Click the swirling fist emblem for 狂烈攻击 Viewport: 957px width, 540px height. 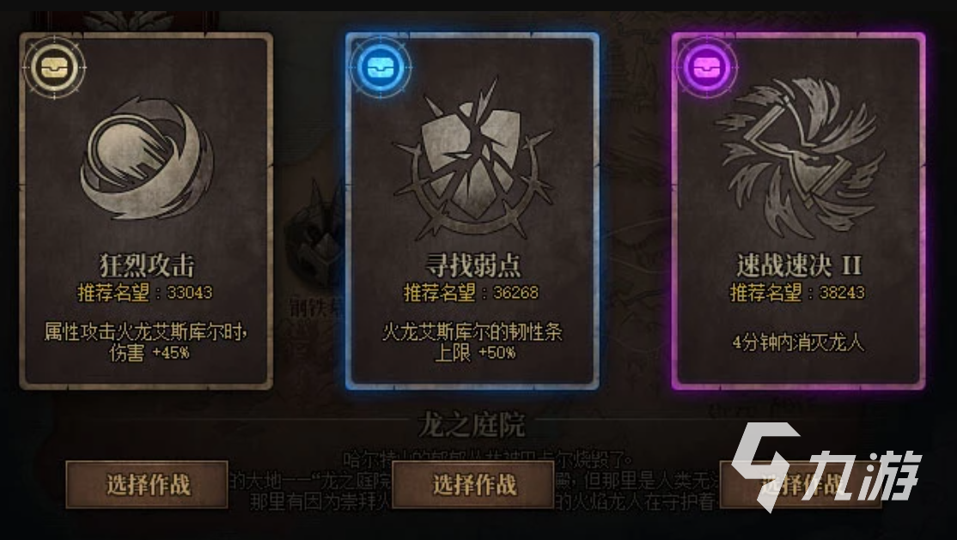click(x=147, y=159)
